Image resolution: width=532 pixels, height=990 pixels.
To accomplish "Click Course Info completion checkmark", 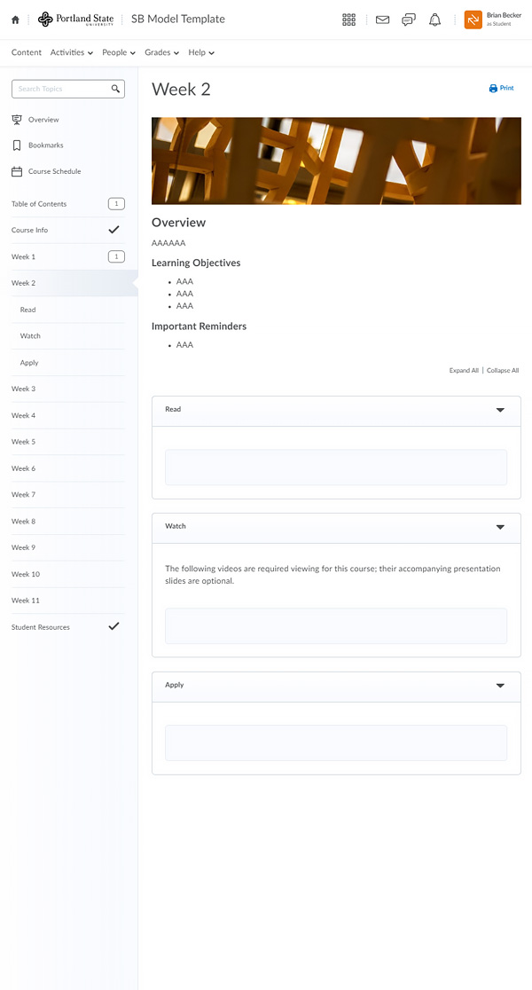I will [x=113, y=230].
